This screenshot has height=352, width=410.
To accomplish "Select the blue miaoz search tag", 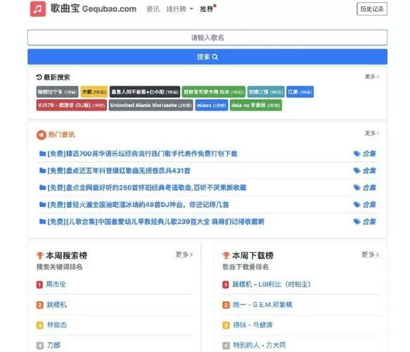I will point(211,105).
